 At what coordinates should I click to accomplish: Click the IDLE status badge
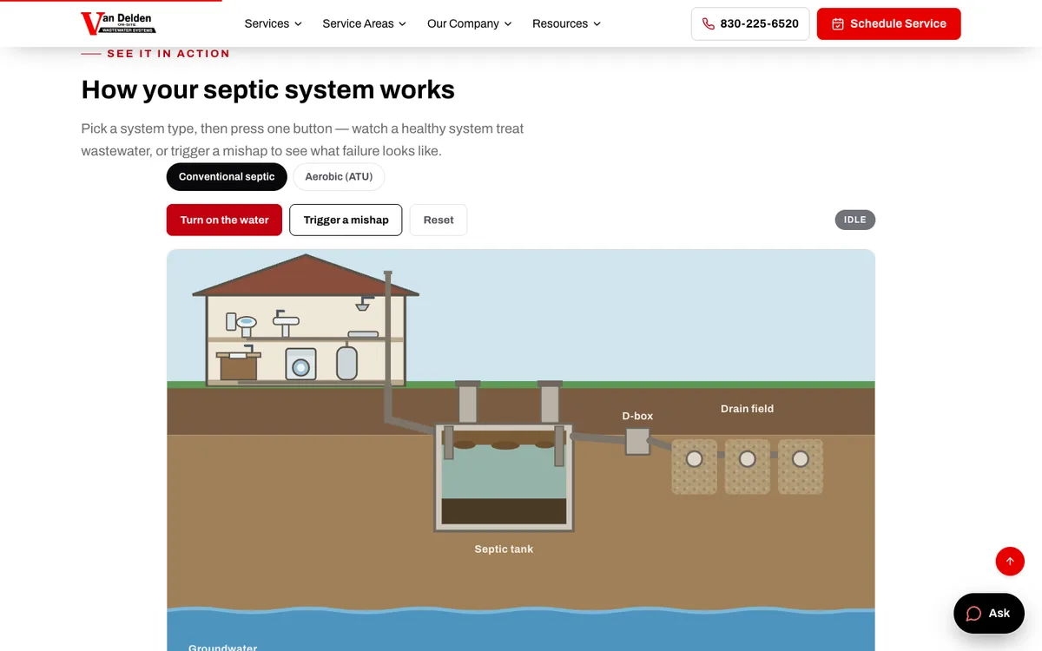tap(855, 220)
